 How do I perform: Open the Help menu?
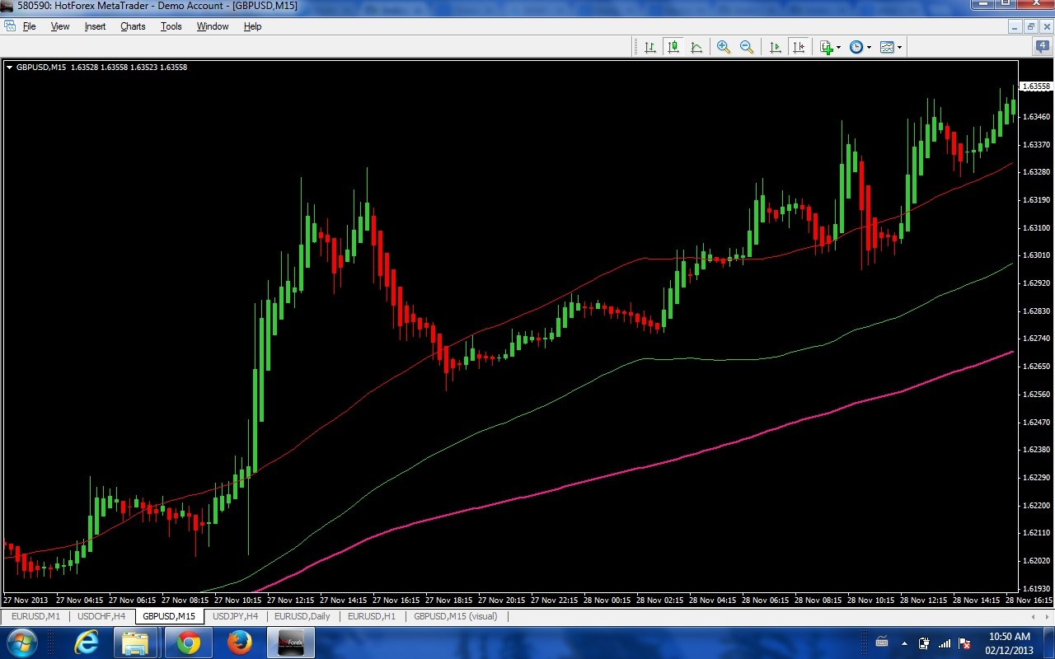pyautogui.click(x=252, y=26)
